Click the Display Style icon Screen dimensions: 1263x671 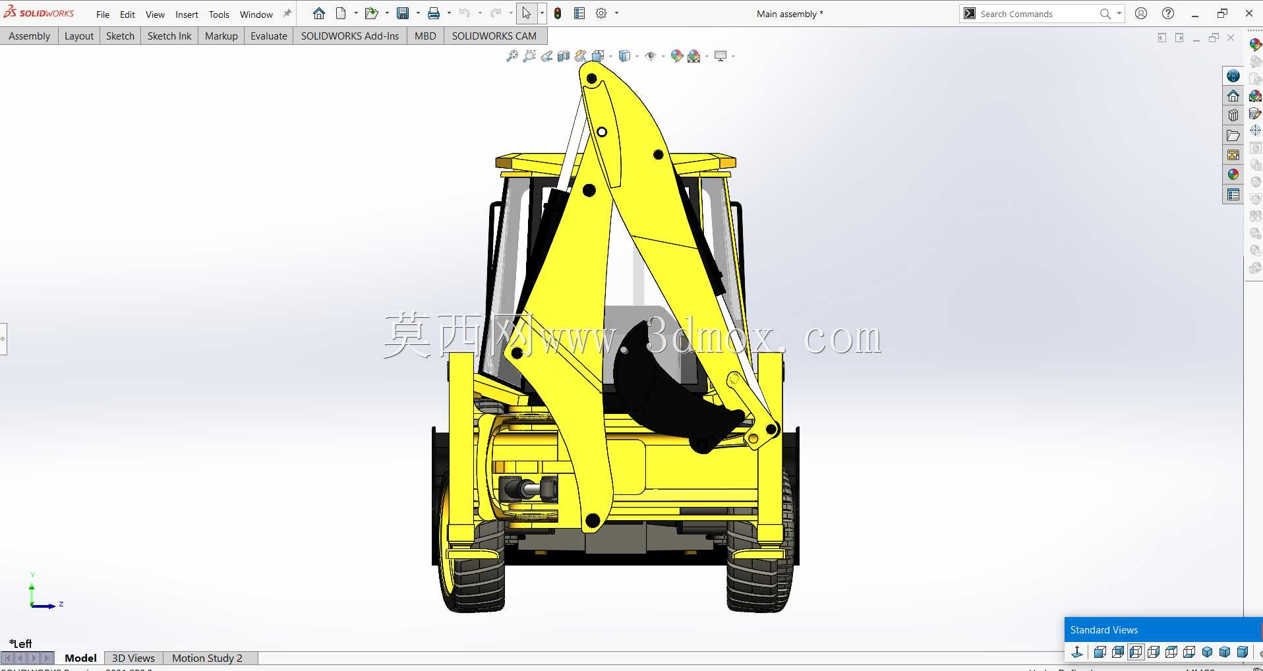click(x=624, y=56)
